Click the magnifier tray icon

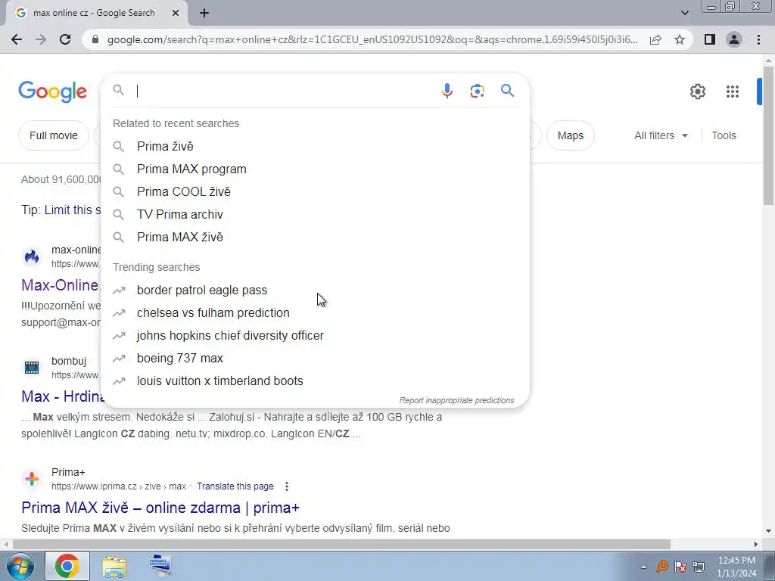661,567
